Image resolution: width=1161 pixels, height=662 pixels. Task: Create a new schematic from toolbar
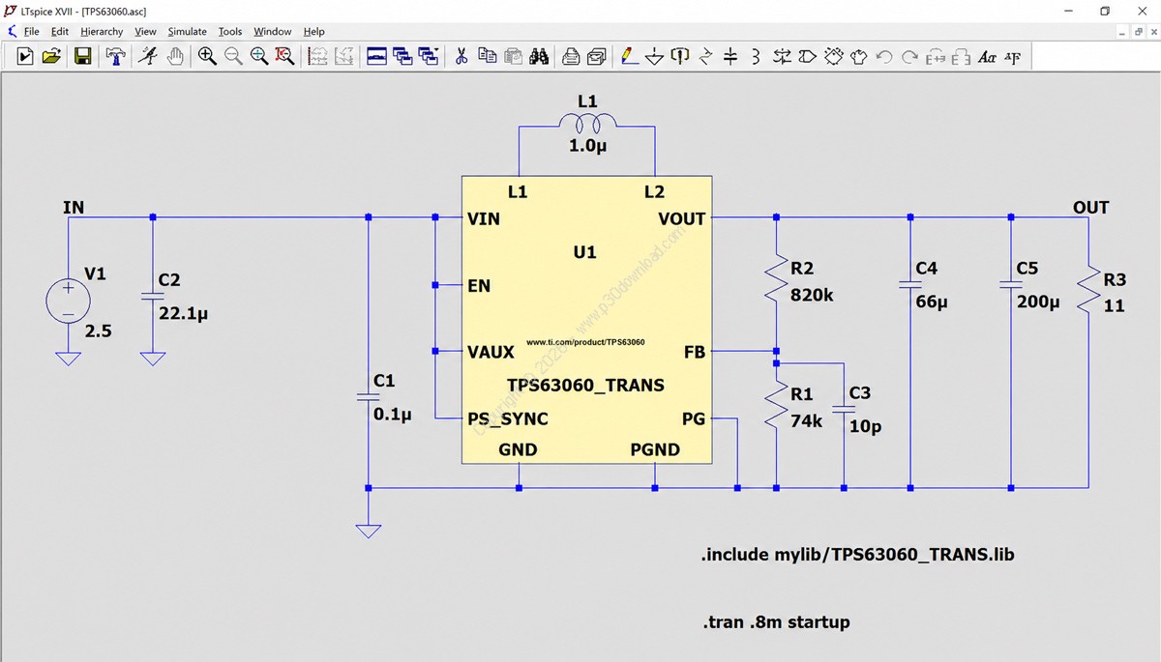[x=25, y=57]
